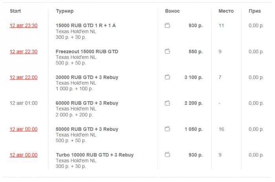Select the 60000 RUB GTD + 3 Rebuy title
The height and width of the screenshot is (182, 275).
tap(87, 103)
